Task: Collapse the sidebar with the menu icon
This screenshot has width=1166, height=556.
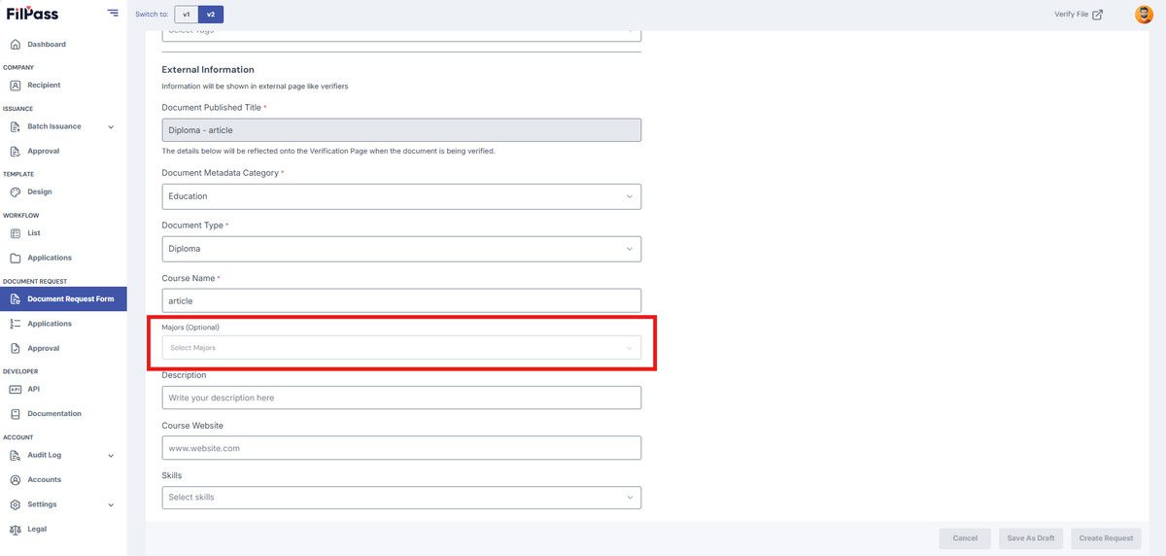Action: point(114,14)
